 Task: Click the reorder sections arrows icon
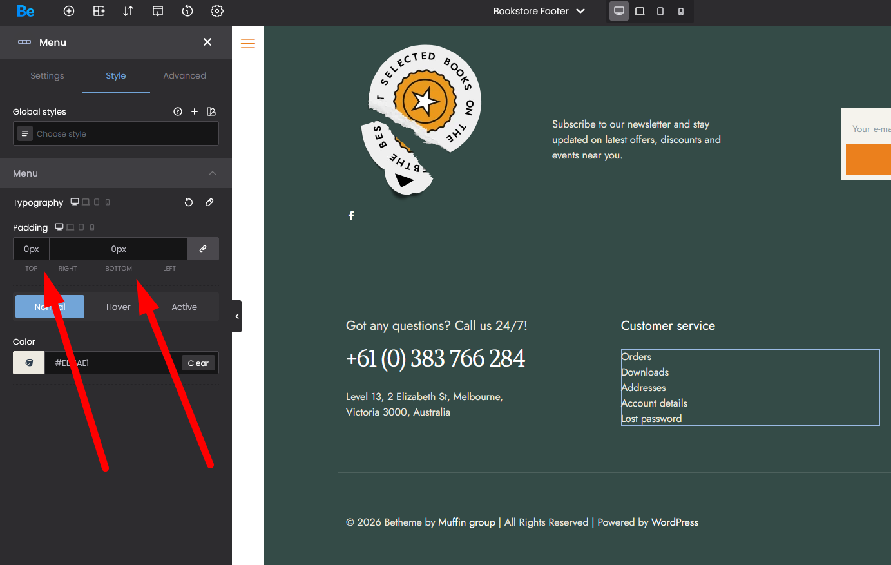pos(128,11)
